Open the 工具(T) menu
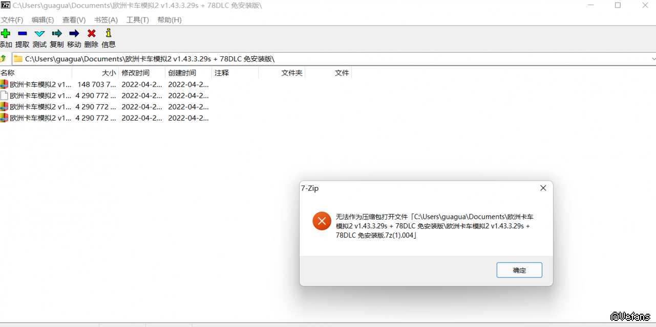The image size is (656, 327). (x=137, y=20)
